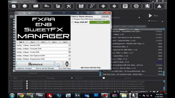Open settings wrench-and-screwdriver icon
The width and height of the screenshot is (175, 98).
click(69, 6)
